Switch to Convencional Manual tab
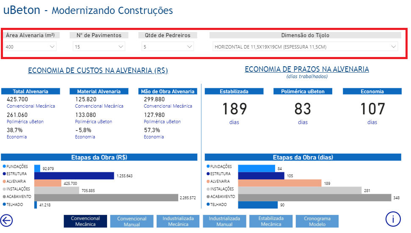The width and height of the screenshot is (411, 233). pyautogui.click(x=132, y=221)
